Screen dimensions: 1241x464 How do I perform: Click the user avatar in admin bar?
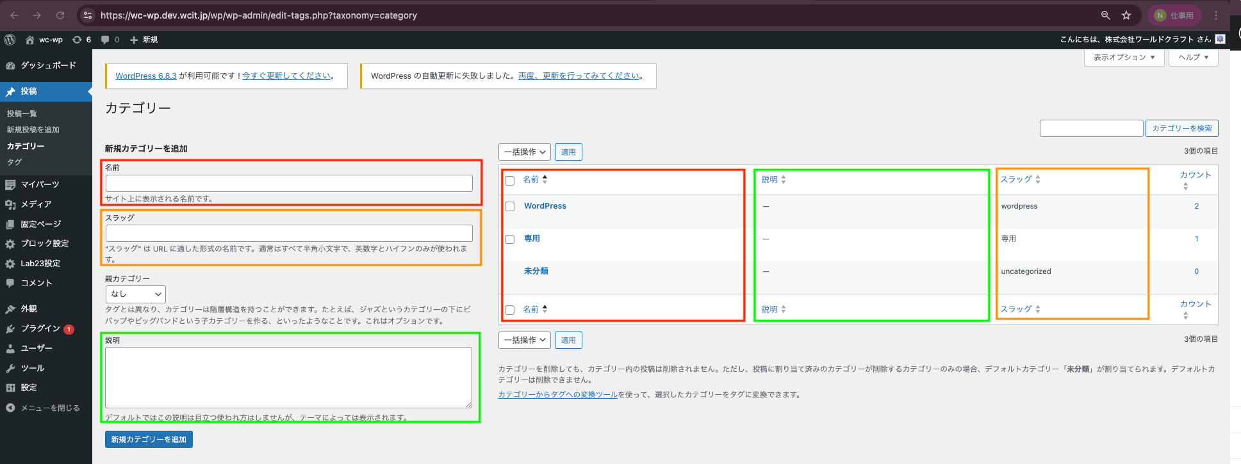coord(1220,39)
